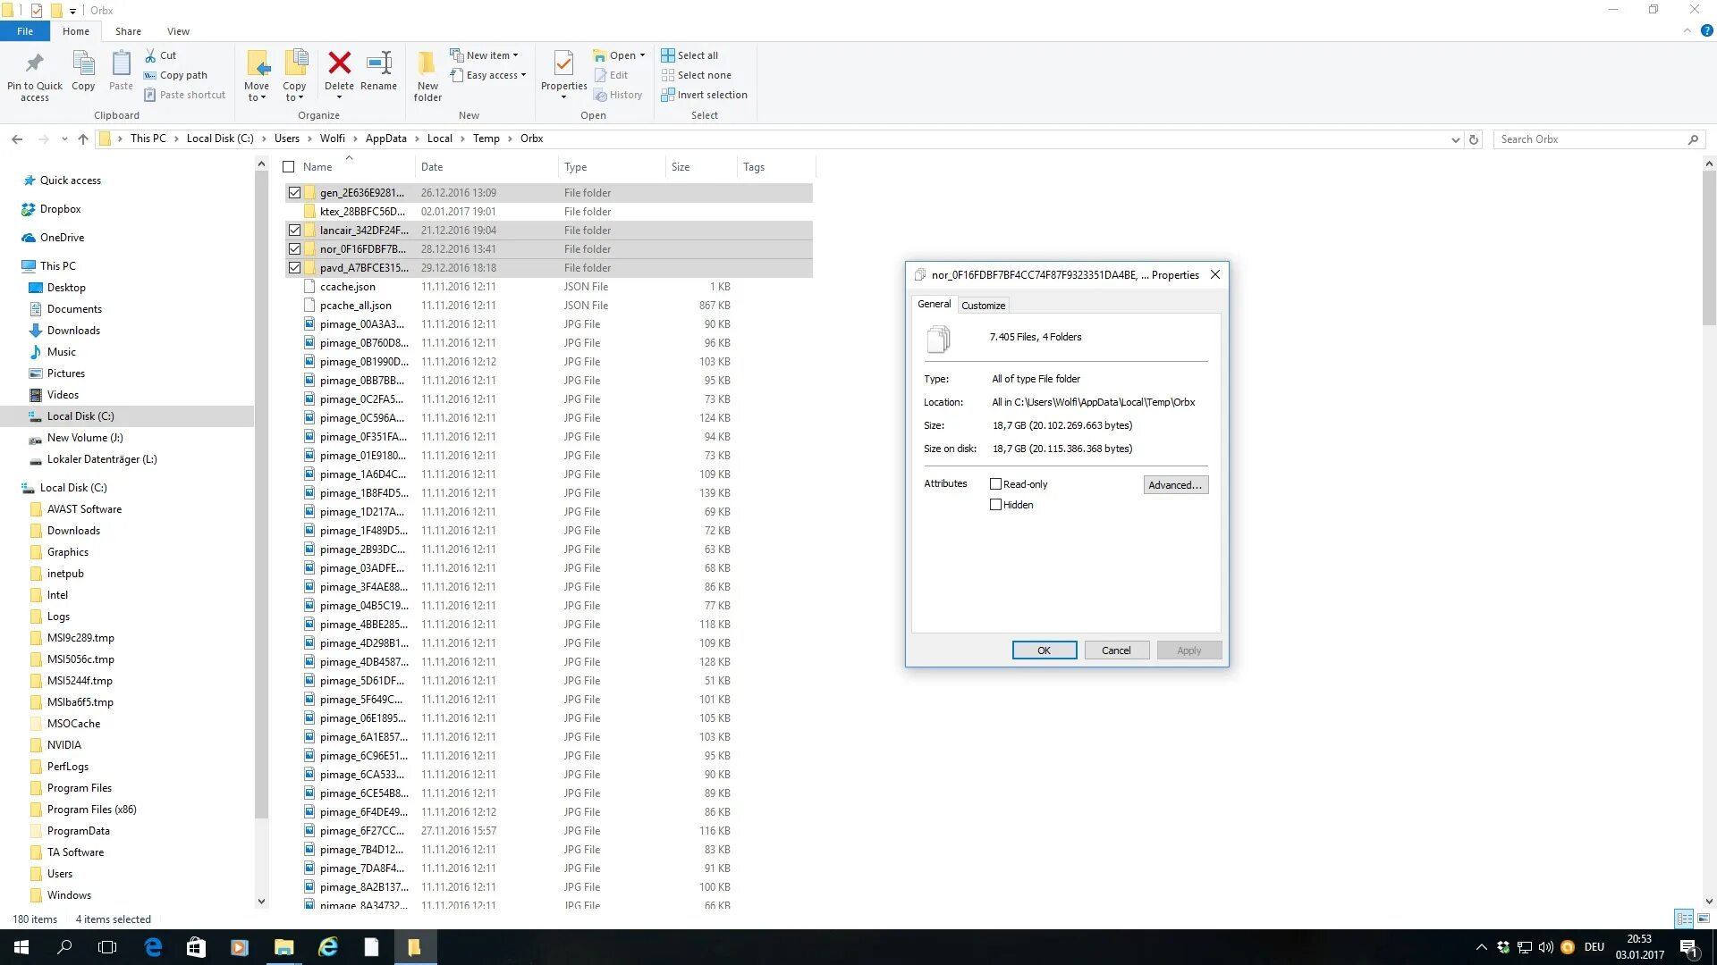Show address bar history dropdown
The image size is (1717, 965).
point(1455,139)
